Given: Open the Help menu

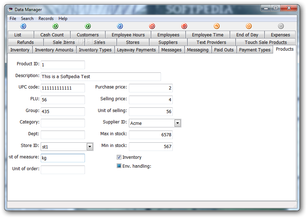Looking at the screenshot, I should point(63,19).
